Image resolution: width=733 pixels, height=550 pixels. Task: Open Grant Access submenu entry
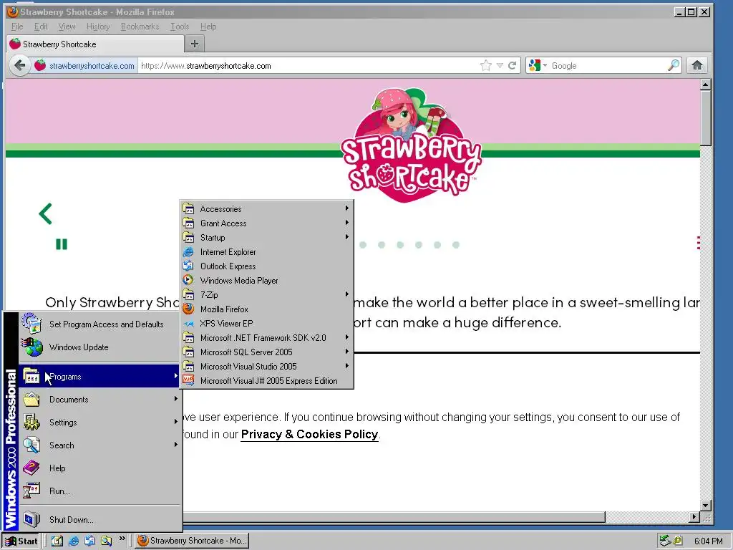click(266, 223)
